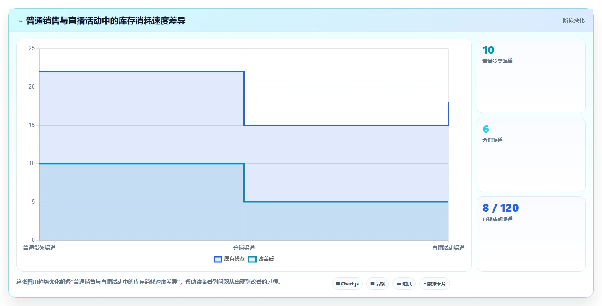Screen dimensions: 602x306
Task: Open the 分销渠道 stat card
Action: click(x=531, y=155)
